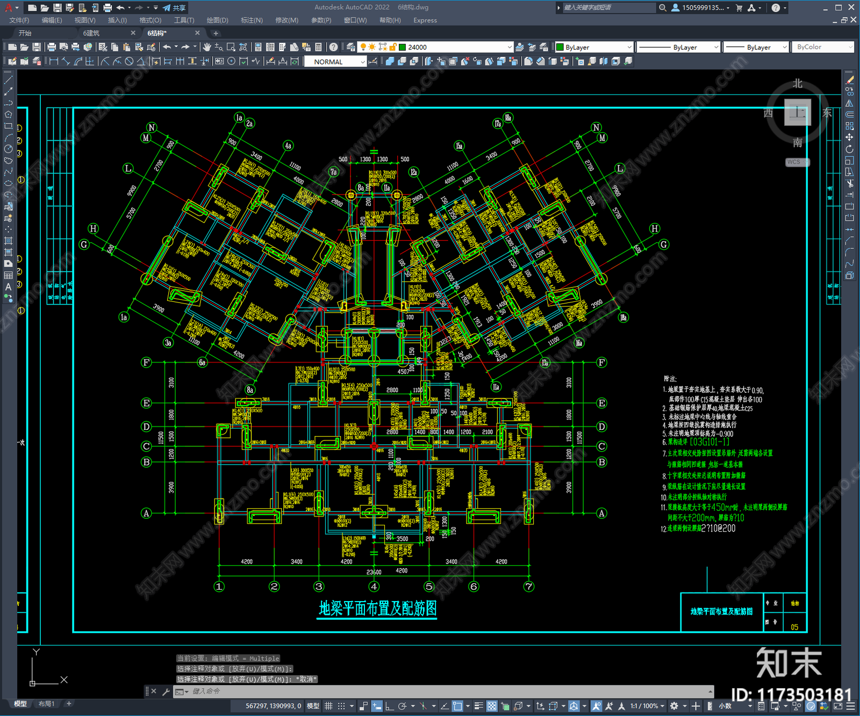The width and height of the screenshot is (860, 716).
Task: Click the Plot printer icon in the quick access toolbar
Action: [x=107, y=8]
